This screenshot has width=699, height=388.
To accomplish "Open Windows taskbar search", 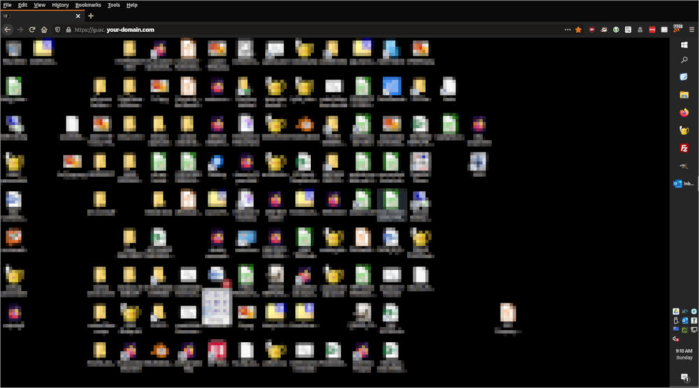I will click(684, 60).
